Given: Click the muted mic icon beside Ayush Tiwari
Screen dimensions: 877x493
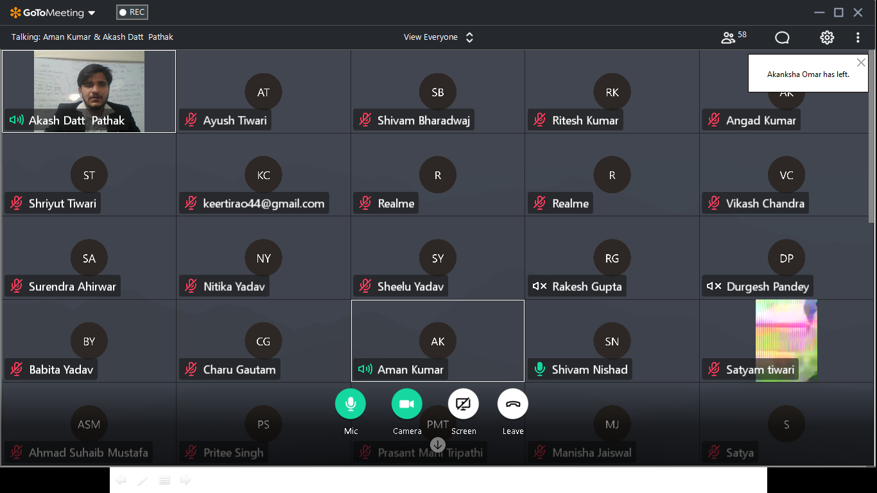Looking at the screenshot, I should [191, 120].
